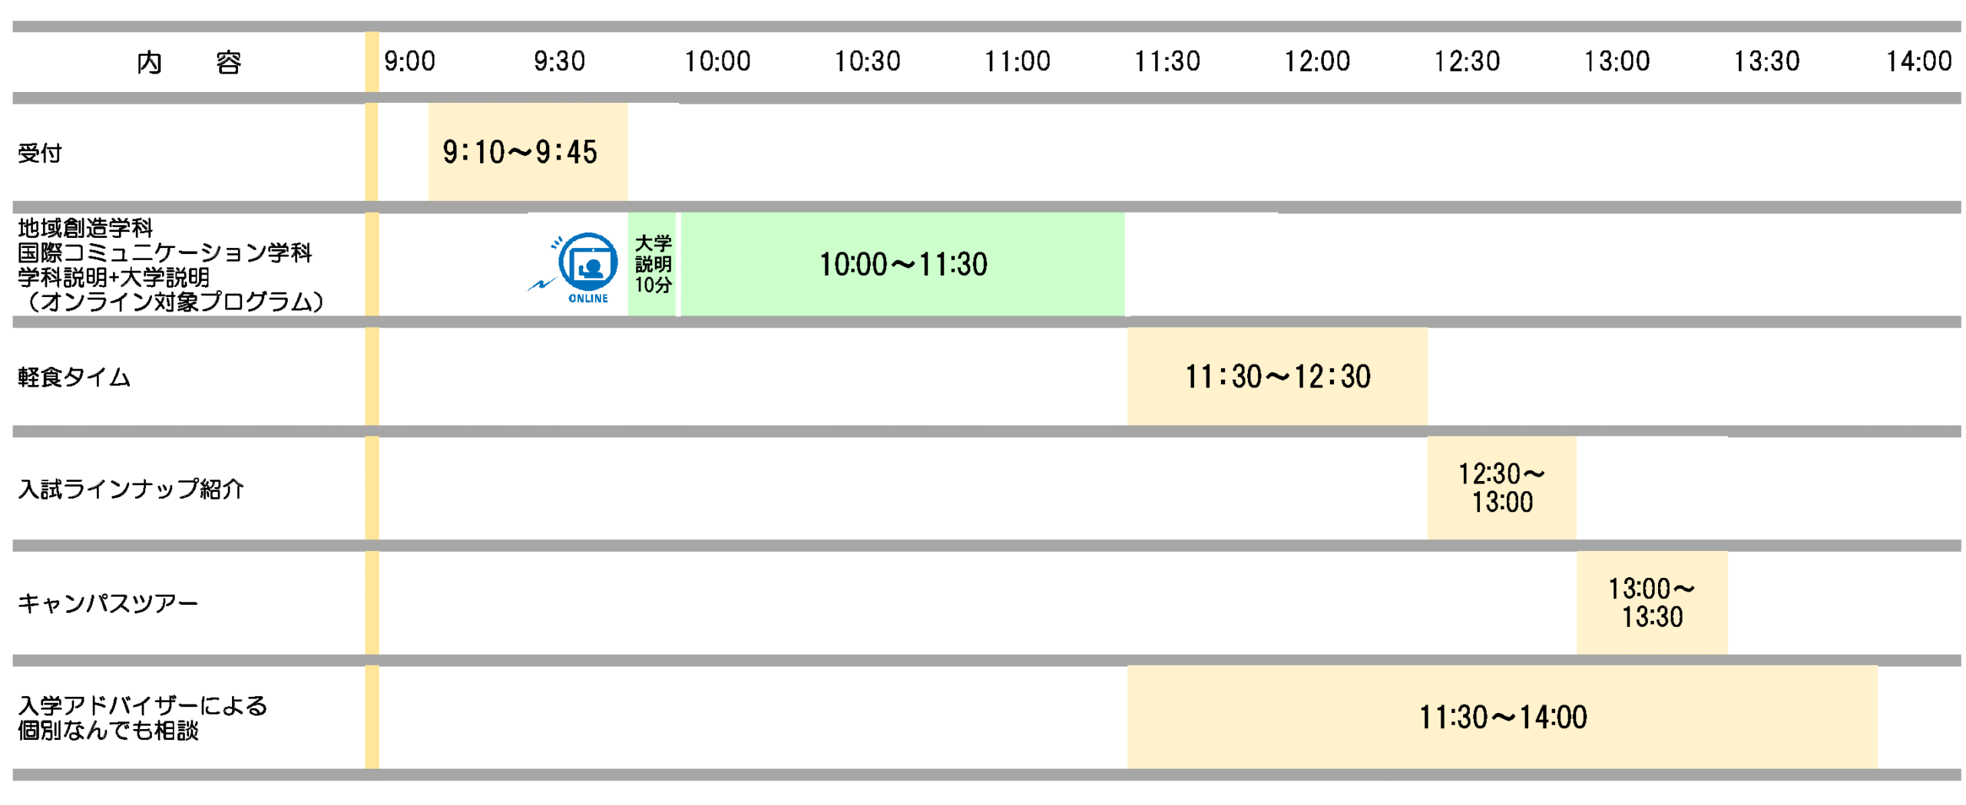Select the 軽食タイム row label
The image size is (1966, 805).
tap(74, 377)
